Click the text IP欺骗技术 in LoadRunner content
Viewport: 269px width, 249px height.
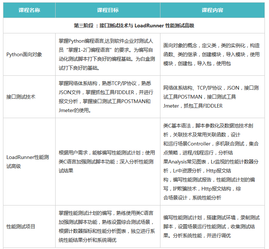coord(185,189)
